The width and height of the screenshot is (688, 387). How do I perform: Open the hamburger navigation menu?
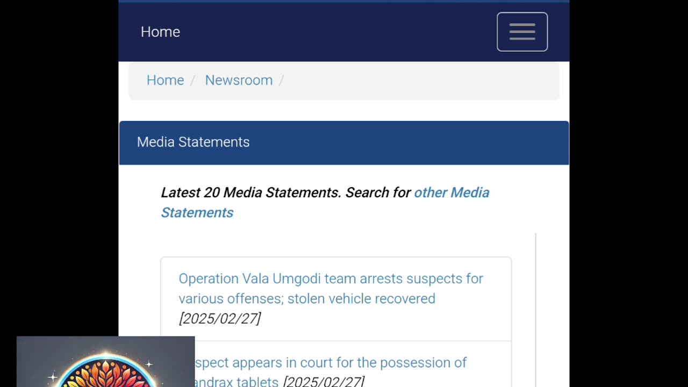pos(522,32)
